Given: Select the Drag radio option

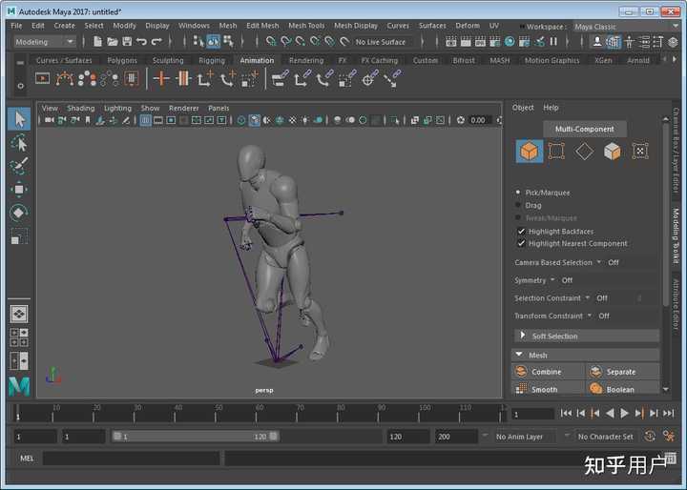Looking at the screenshot, I should click(x=519, y=205).
